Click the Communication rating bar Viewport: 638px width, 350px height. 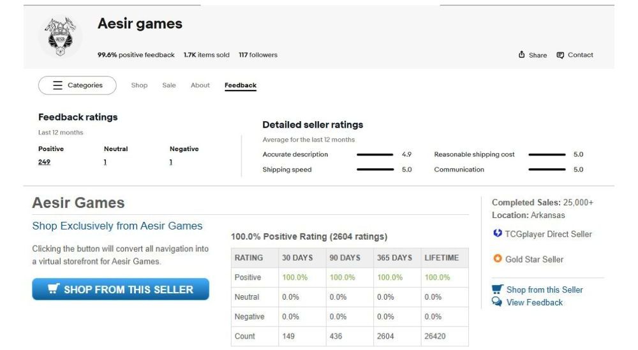click(547, 170)
